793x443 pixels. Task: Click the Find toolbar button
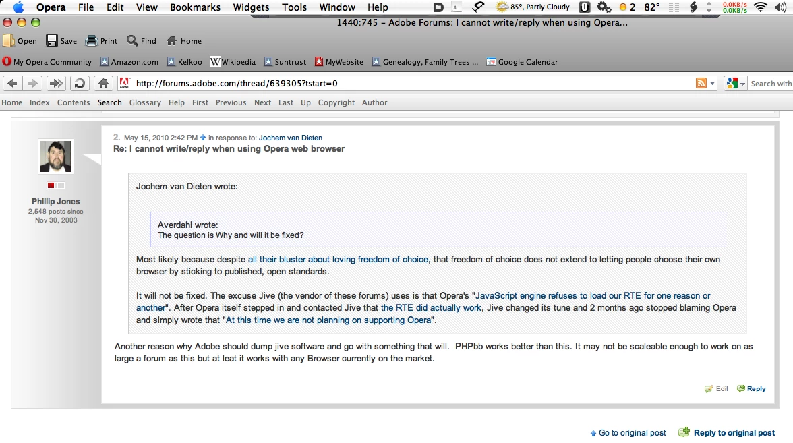pyautogui.click(x=142, y=41)
